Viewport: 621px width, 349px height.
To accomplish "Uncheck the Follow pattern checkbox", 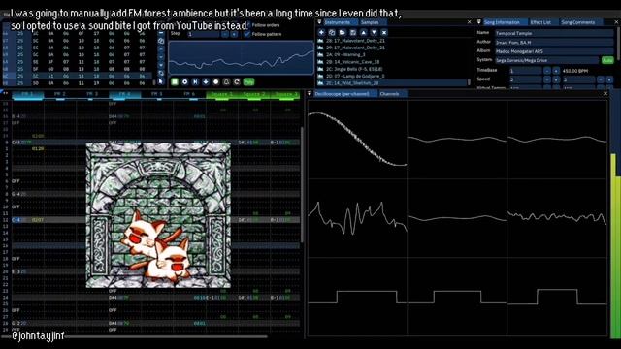I will [x=247, y=35].
